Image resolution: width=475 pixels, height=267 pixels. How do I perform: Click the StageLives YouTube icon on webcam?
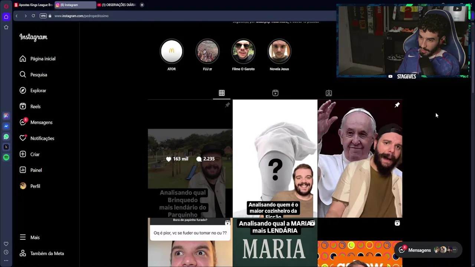(390, 76)
